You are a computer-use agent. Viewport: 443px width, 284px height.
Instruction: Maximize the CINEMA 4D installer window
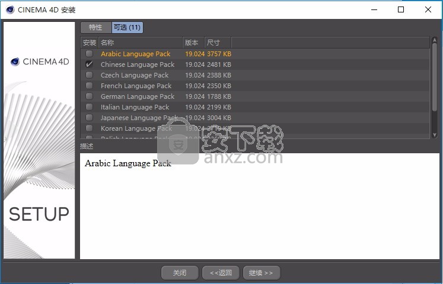(401, 9)
